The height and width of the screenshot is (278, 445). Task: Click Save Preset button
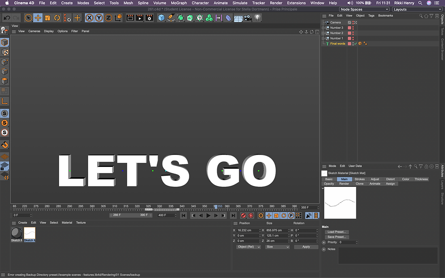pos(336,237)
